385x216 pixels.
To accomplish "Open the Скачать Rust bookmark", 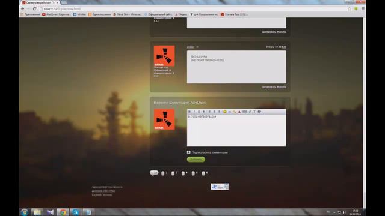I will coord(234,14).
